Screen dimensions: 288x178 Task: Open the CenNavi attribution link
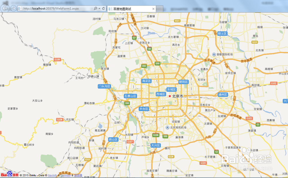pos(66,175)
